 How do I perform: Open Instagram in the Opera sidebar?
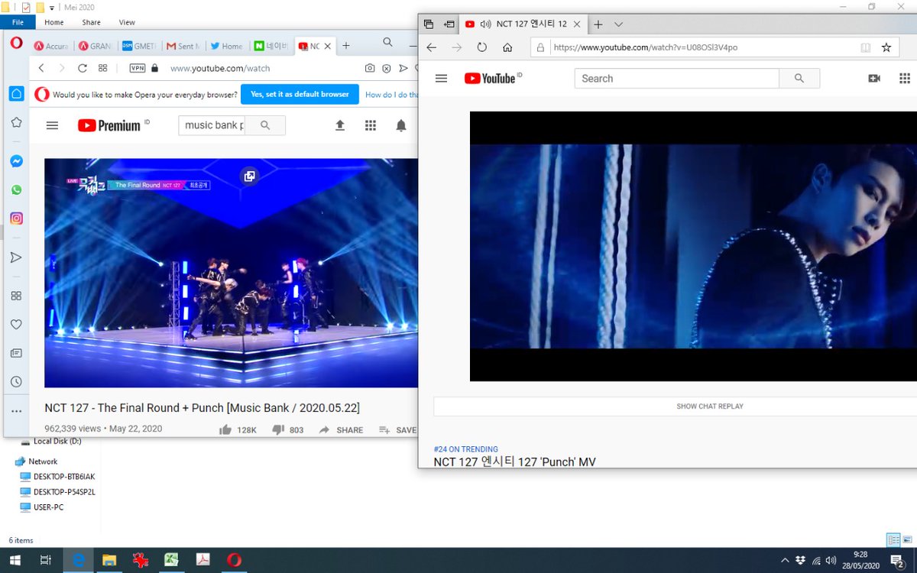tap(16, 219)
